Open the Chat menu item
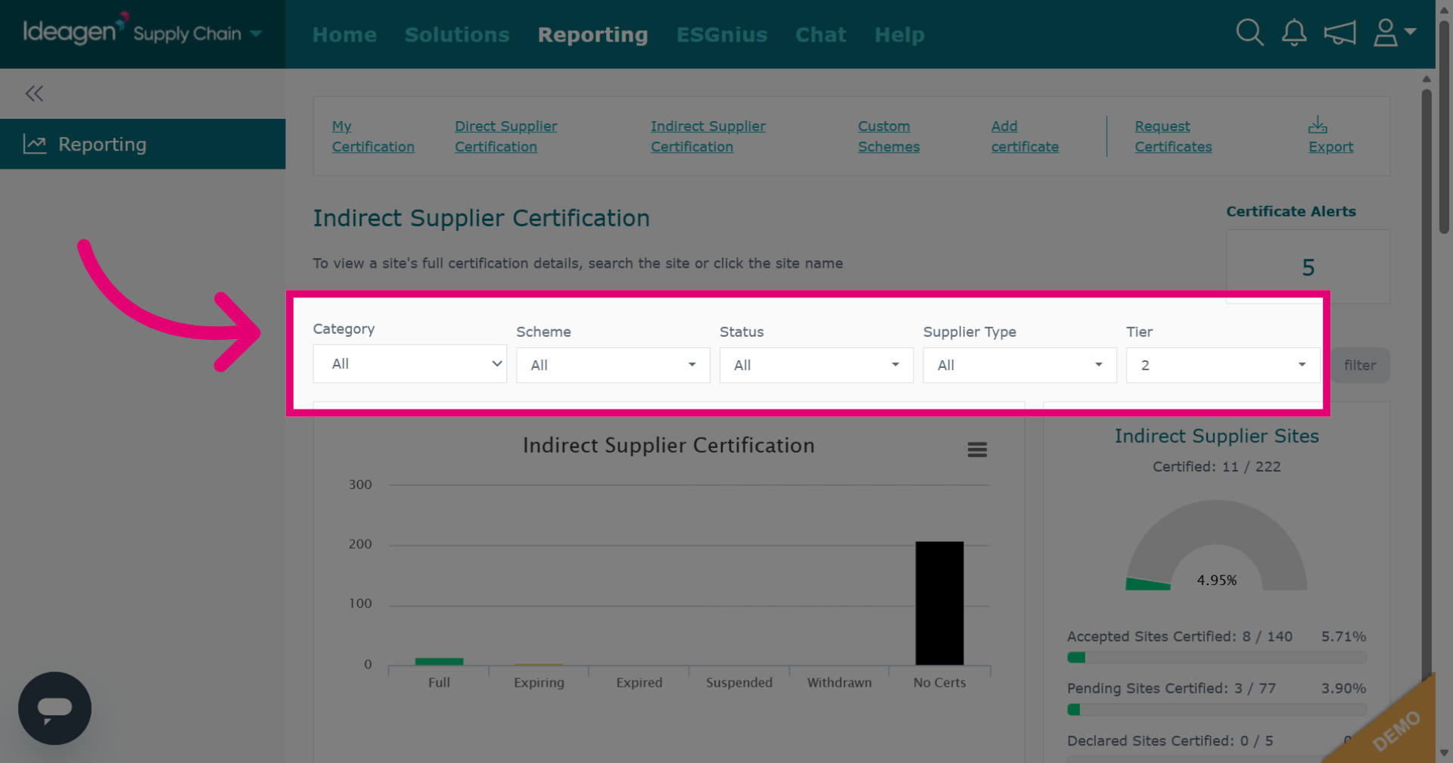The height and width of the screenshot is (763, 1453). coord(821,35)
